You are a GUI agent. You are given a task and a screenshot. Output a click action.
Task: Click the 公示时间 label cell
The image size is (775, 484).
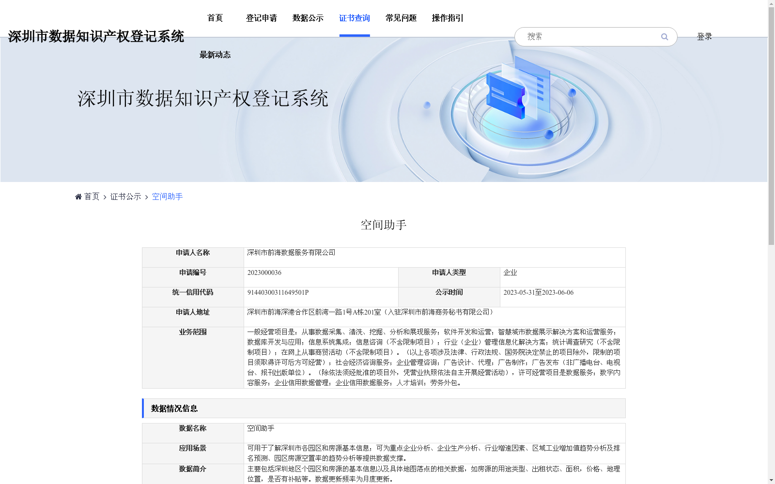click(x=449, y=297)
